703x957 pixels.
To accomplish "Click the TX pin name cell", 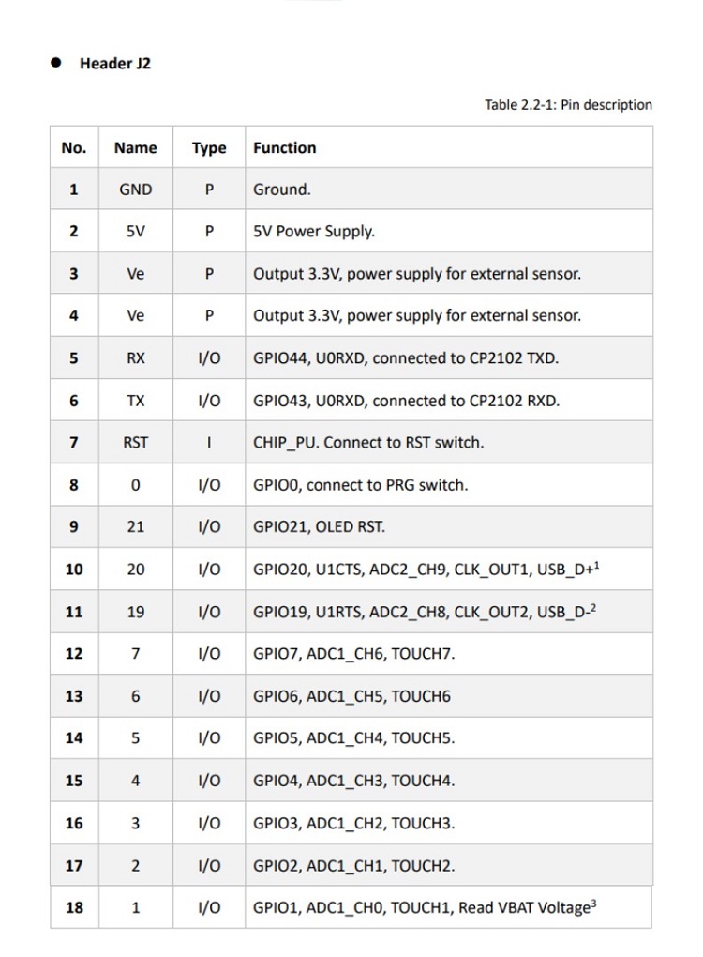I will (x=135, y=401).
